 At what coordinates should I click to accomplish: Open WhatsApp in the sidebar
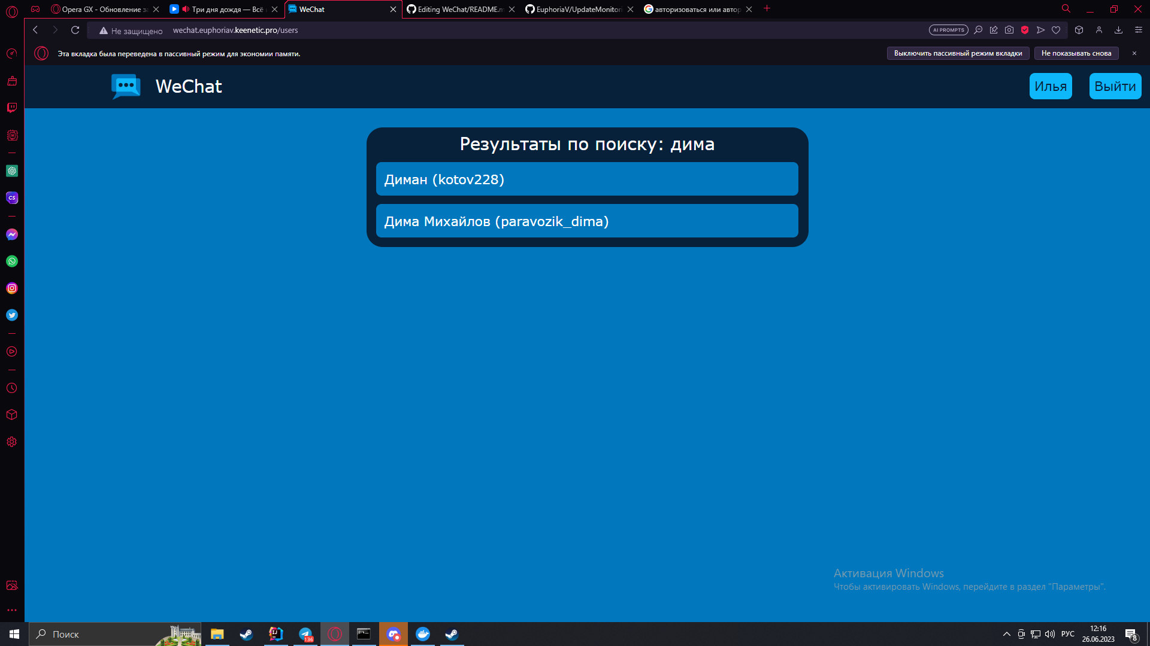tap(12, 261)
